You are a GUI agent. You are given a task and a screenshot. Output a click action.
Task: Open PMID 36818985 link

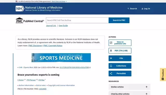43,89
